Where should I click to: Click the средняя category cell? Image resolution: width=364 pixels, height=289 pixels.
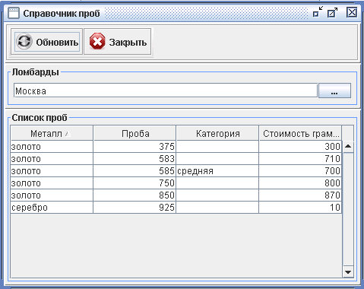coord(217,171)
